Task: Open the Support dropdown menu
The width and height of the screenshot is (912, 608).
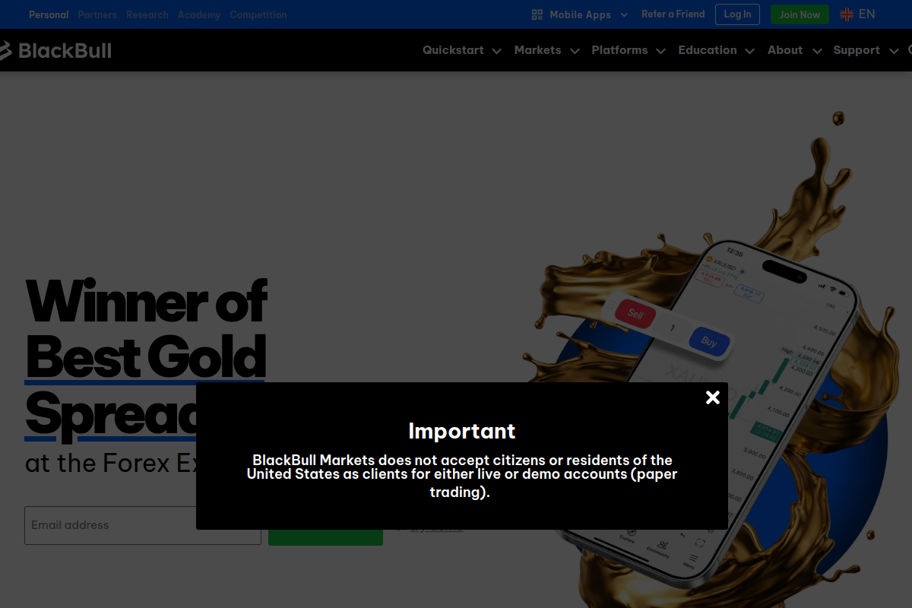Action: coord(865,50)
